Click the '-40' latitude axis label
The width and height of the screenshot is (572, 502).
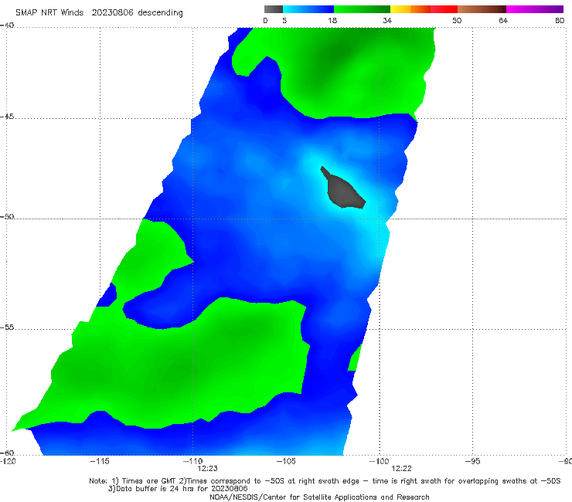pyautogui.click(x=7, y=25)
